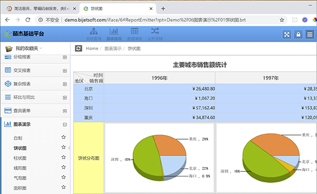Select the 面积图 sidebar item
This screenshot has height=194, width=317.
point(20,188)
